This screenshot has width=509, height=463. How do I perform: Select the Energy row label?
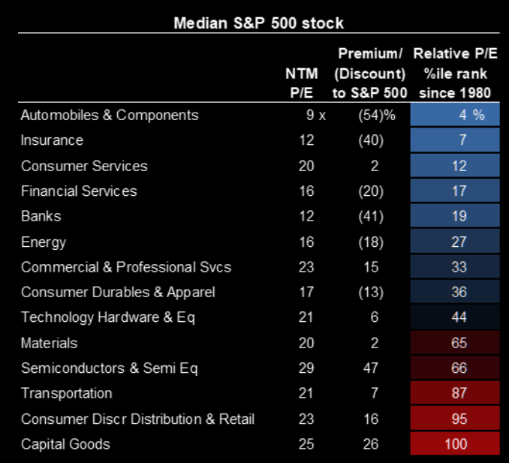(44, 242)
